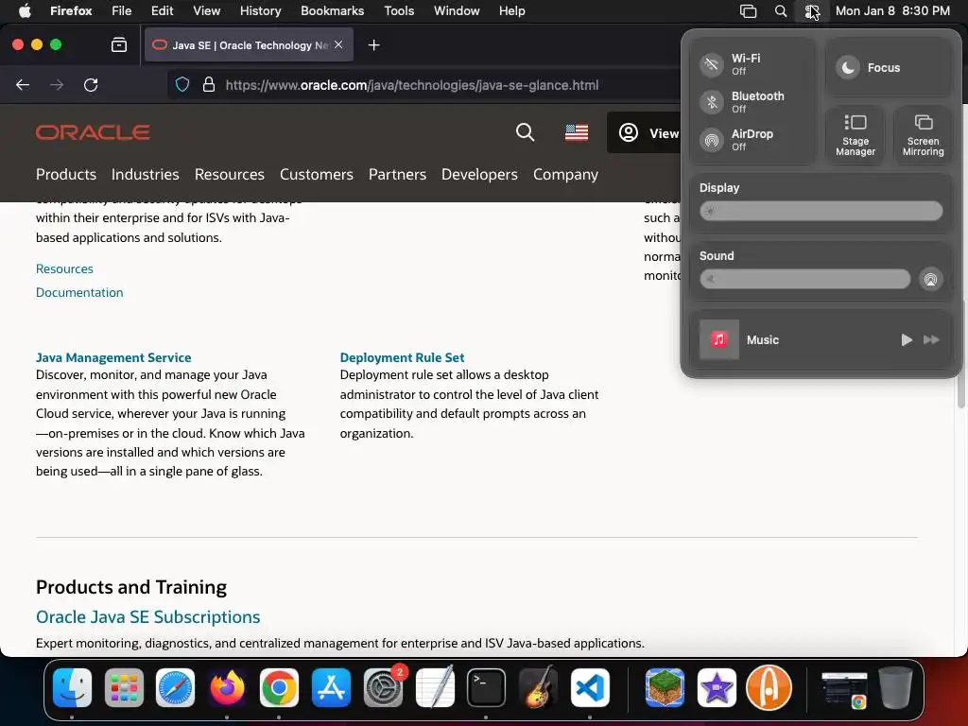Open the View menu in the menu bar
Viewport: 968px width, 726px height.
pos(206,11)
